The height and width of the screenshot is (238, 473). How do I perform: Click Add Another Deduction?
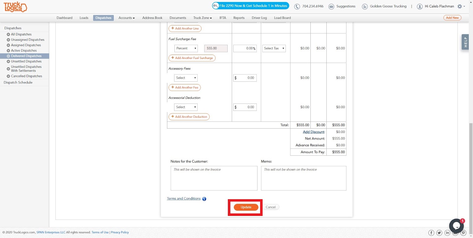click(x=189, y=117)
